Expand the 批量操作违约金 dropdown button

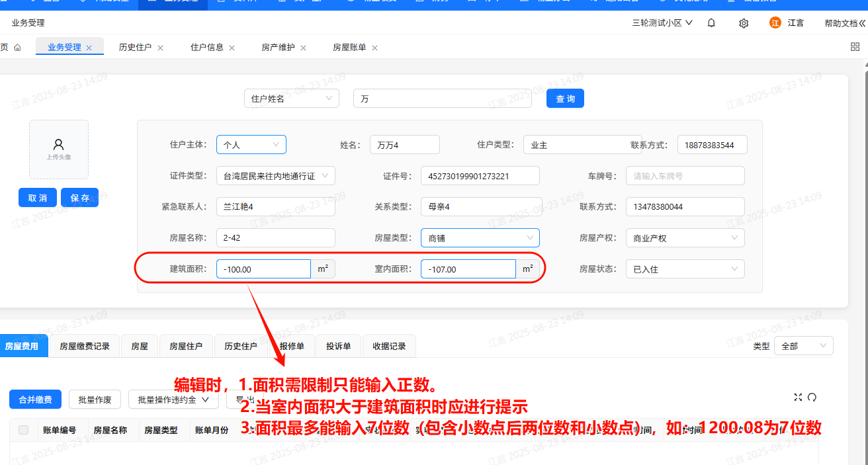(x=173, y=400)
